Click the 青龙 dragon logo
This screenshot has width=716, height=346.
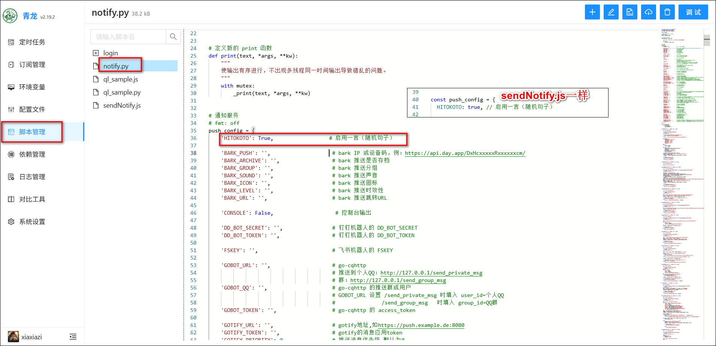(10, 16)
